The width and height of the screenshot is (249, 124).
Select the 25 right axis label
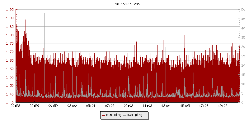pyautogui.click(x=242, y=56)
